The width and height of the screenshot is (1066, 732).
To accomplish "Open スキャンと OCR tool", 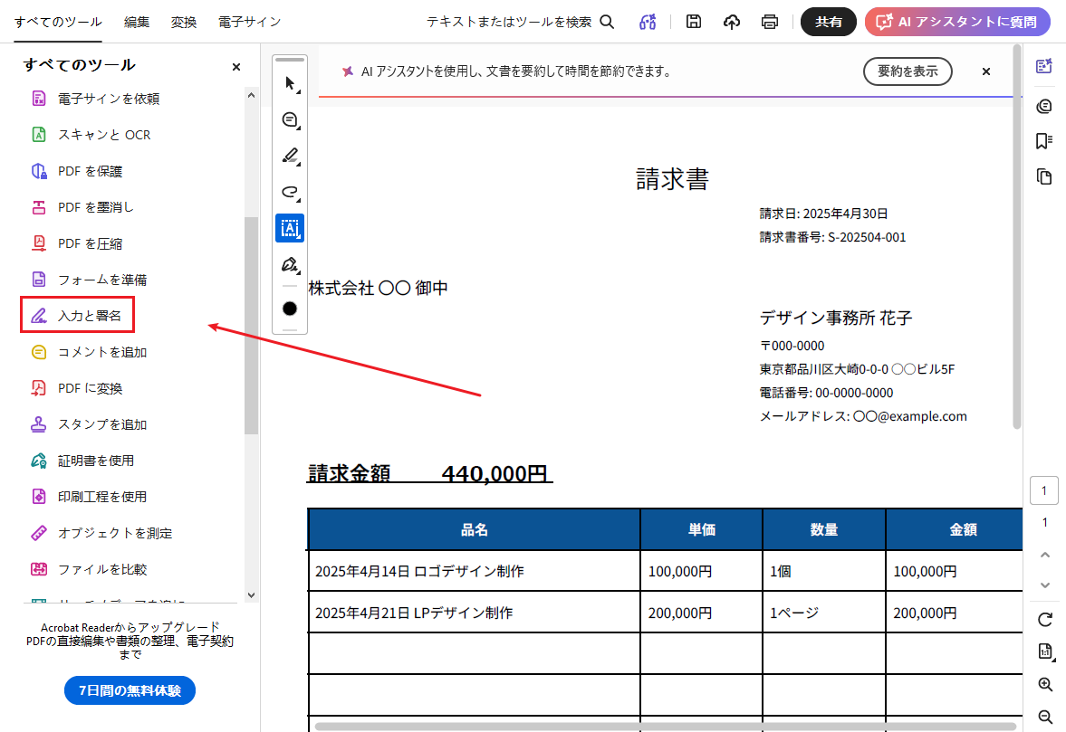I will coord(91,135).
